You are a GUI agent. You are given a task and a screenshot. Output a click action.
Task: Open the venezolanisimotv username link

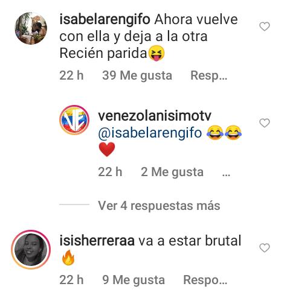[x=155, y=116]
